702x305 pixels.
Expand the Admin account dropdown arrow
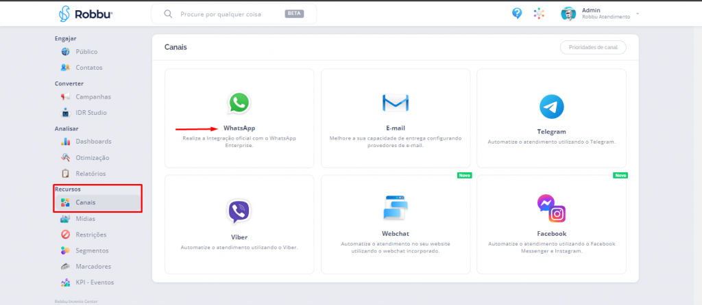pos(638,14)
